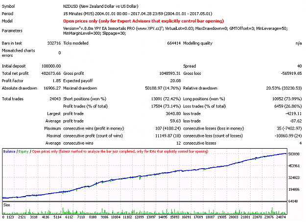The width and height of the screenshot is (306, 222).
Task: Click the chart axis value 324023
Action: (x=294, y=178)
